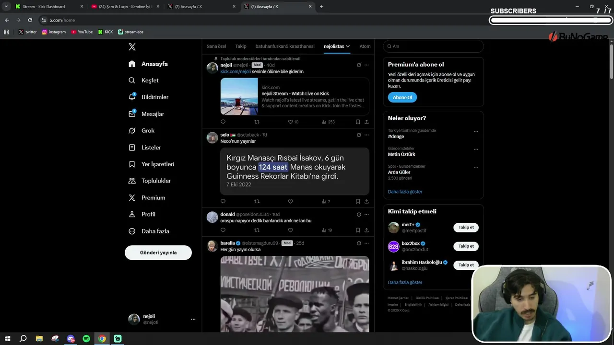Click Daha fazla göster under Neler oluyor
Image resolution: width=614 pixels, height=345 pixels.
click(405, 192)
